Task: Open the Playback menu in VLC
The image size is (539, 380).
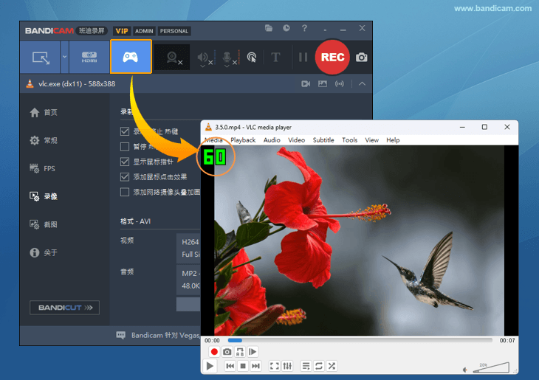Action: (x=243, y=140)
